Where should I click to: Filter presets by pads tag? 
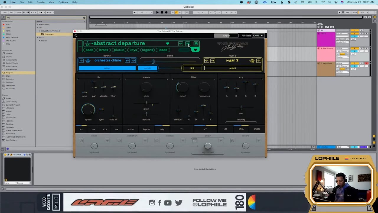click(x=89, y=50)
